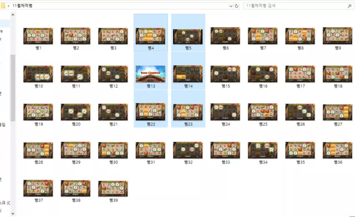The width and height of the screenshot is (355, 217).
Task: Select the 뻥38 image thumbnail
Action: pos(76,188)
